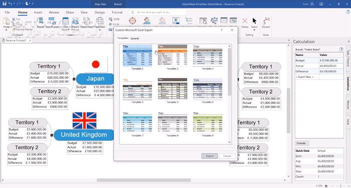Select the Difference row in Calculation panel
This screenshot has height=188, width=351.
pos(319,71)
